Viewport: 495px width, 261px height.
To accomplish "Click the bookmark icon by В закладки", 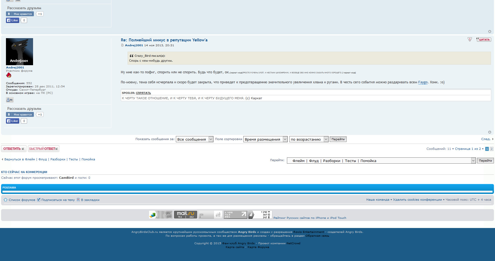I will [x=78, y=200].
